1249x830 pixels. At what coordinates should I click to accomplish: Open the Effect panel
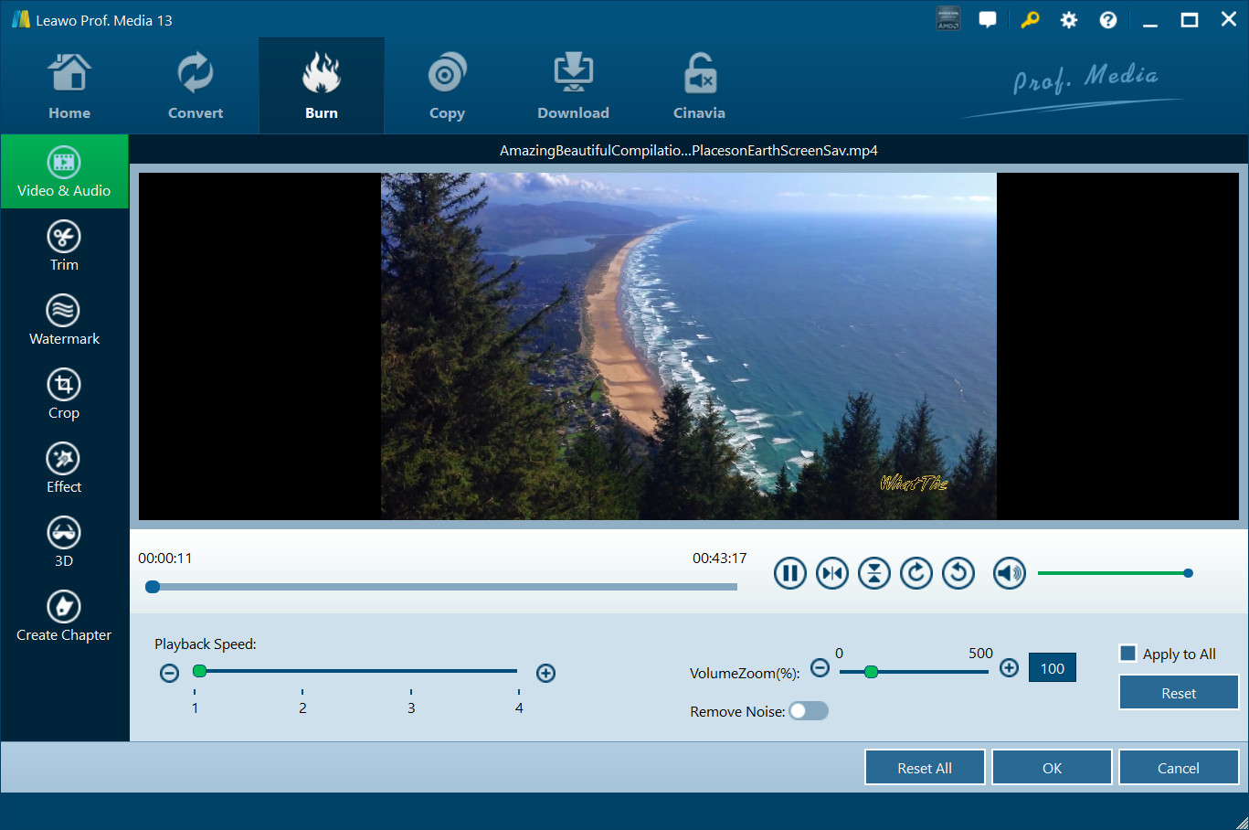64,468
